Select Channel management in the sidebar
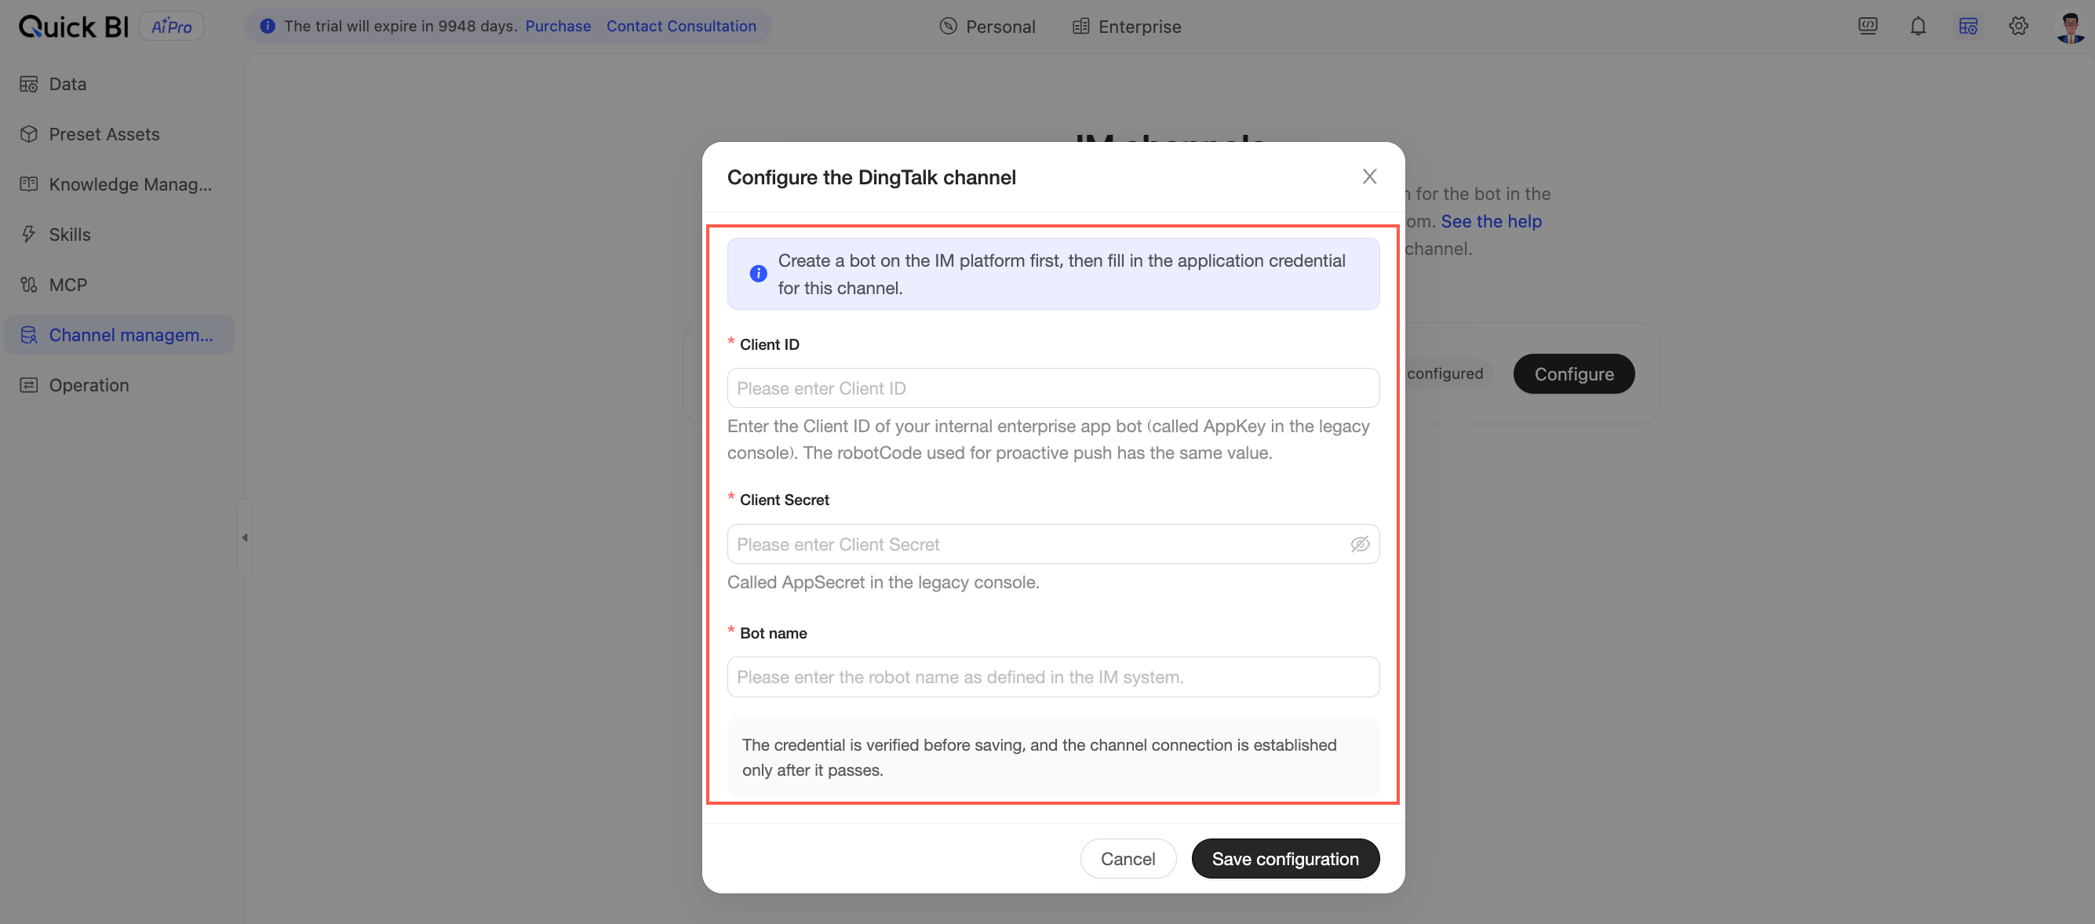The image size is (2095, 924). (118, 335)
